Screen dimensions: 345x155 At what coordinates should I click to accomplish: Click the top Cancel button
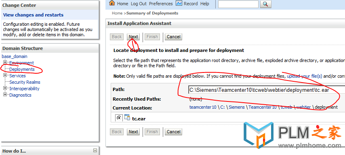(174, 37)
